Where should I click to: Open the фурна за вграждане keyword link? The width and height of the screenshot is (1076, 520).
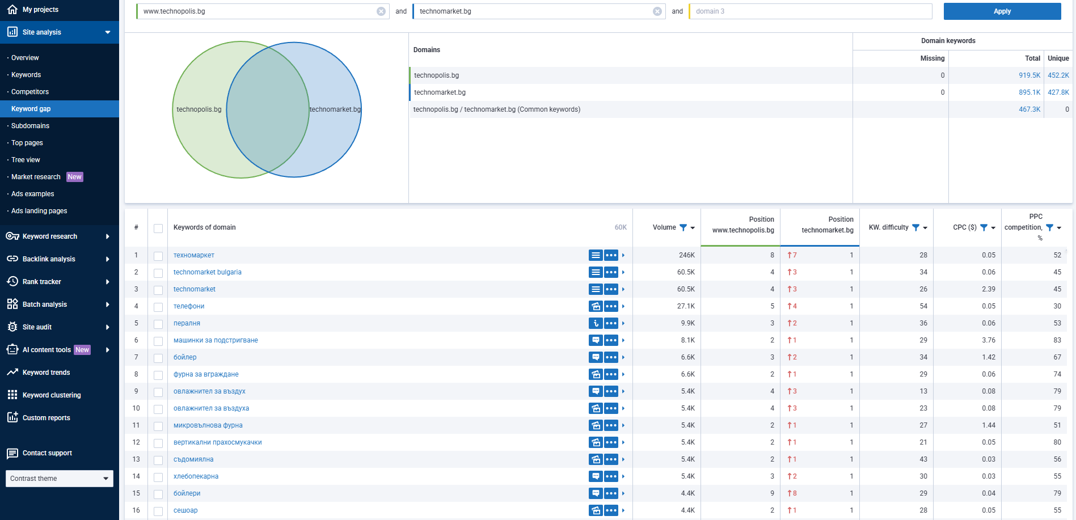click(206, 374)
